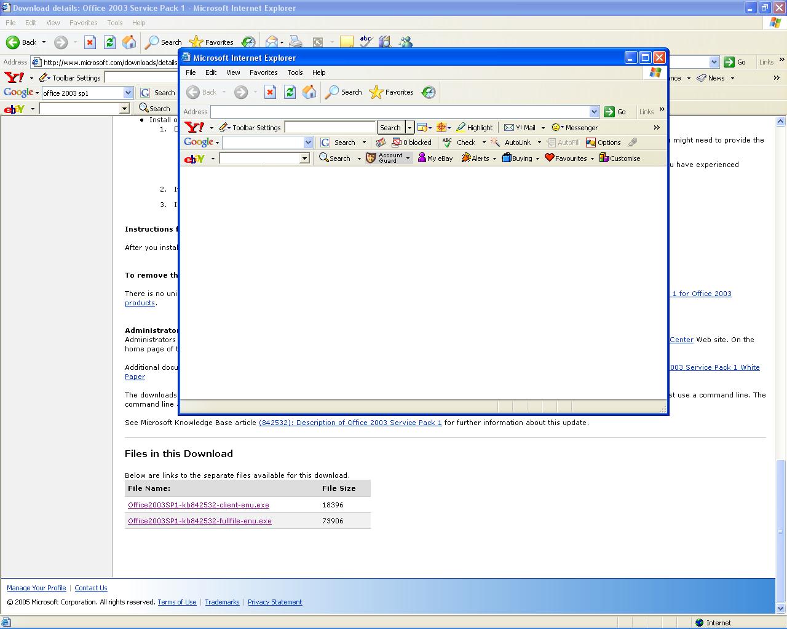This screenshot has width=787, height=629.
Task: Open the dropdown arrow beside the Yahoo Search button
Action: (409, 128)
